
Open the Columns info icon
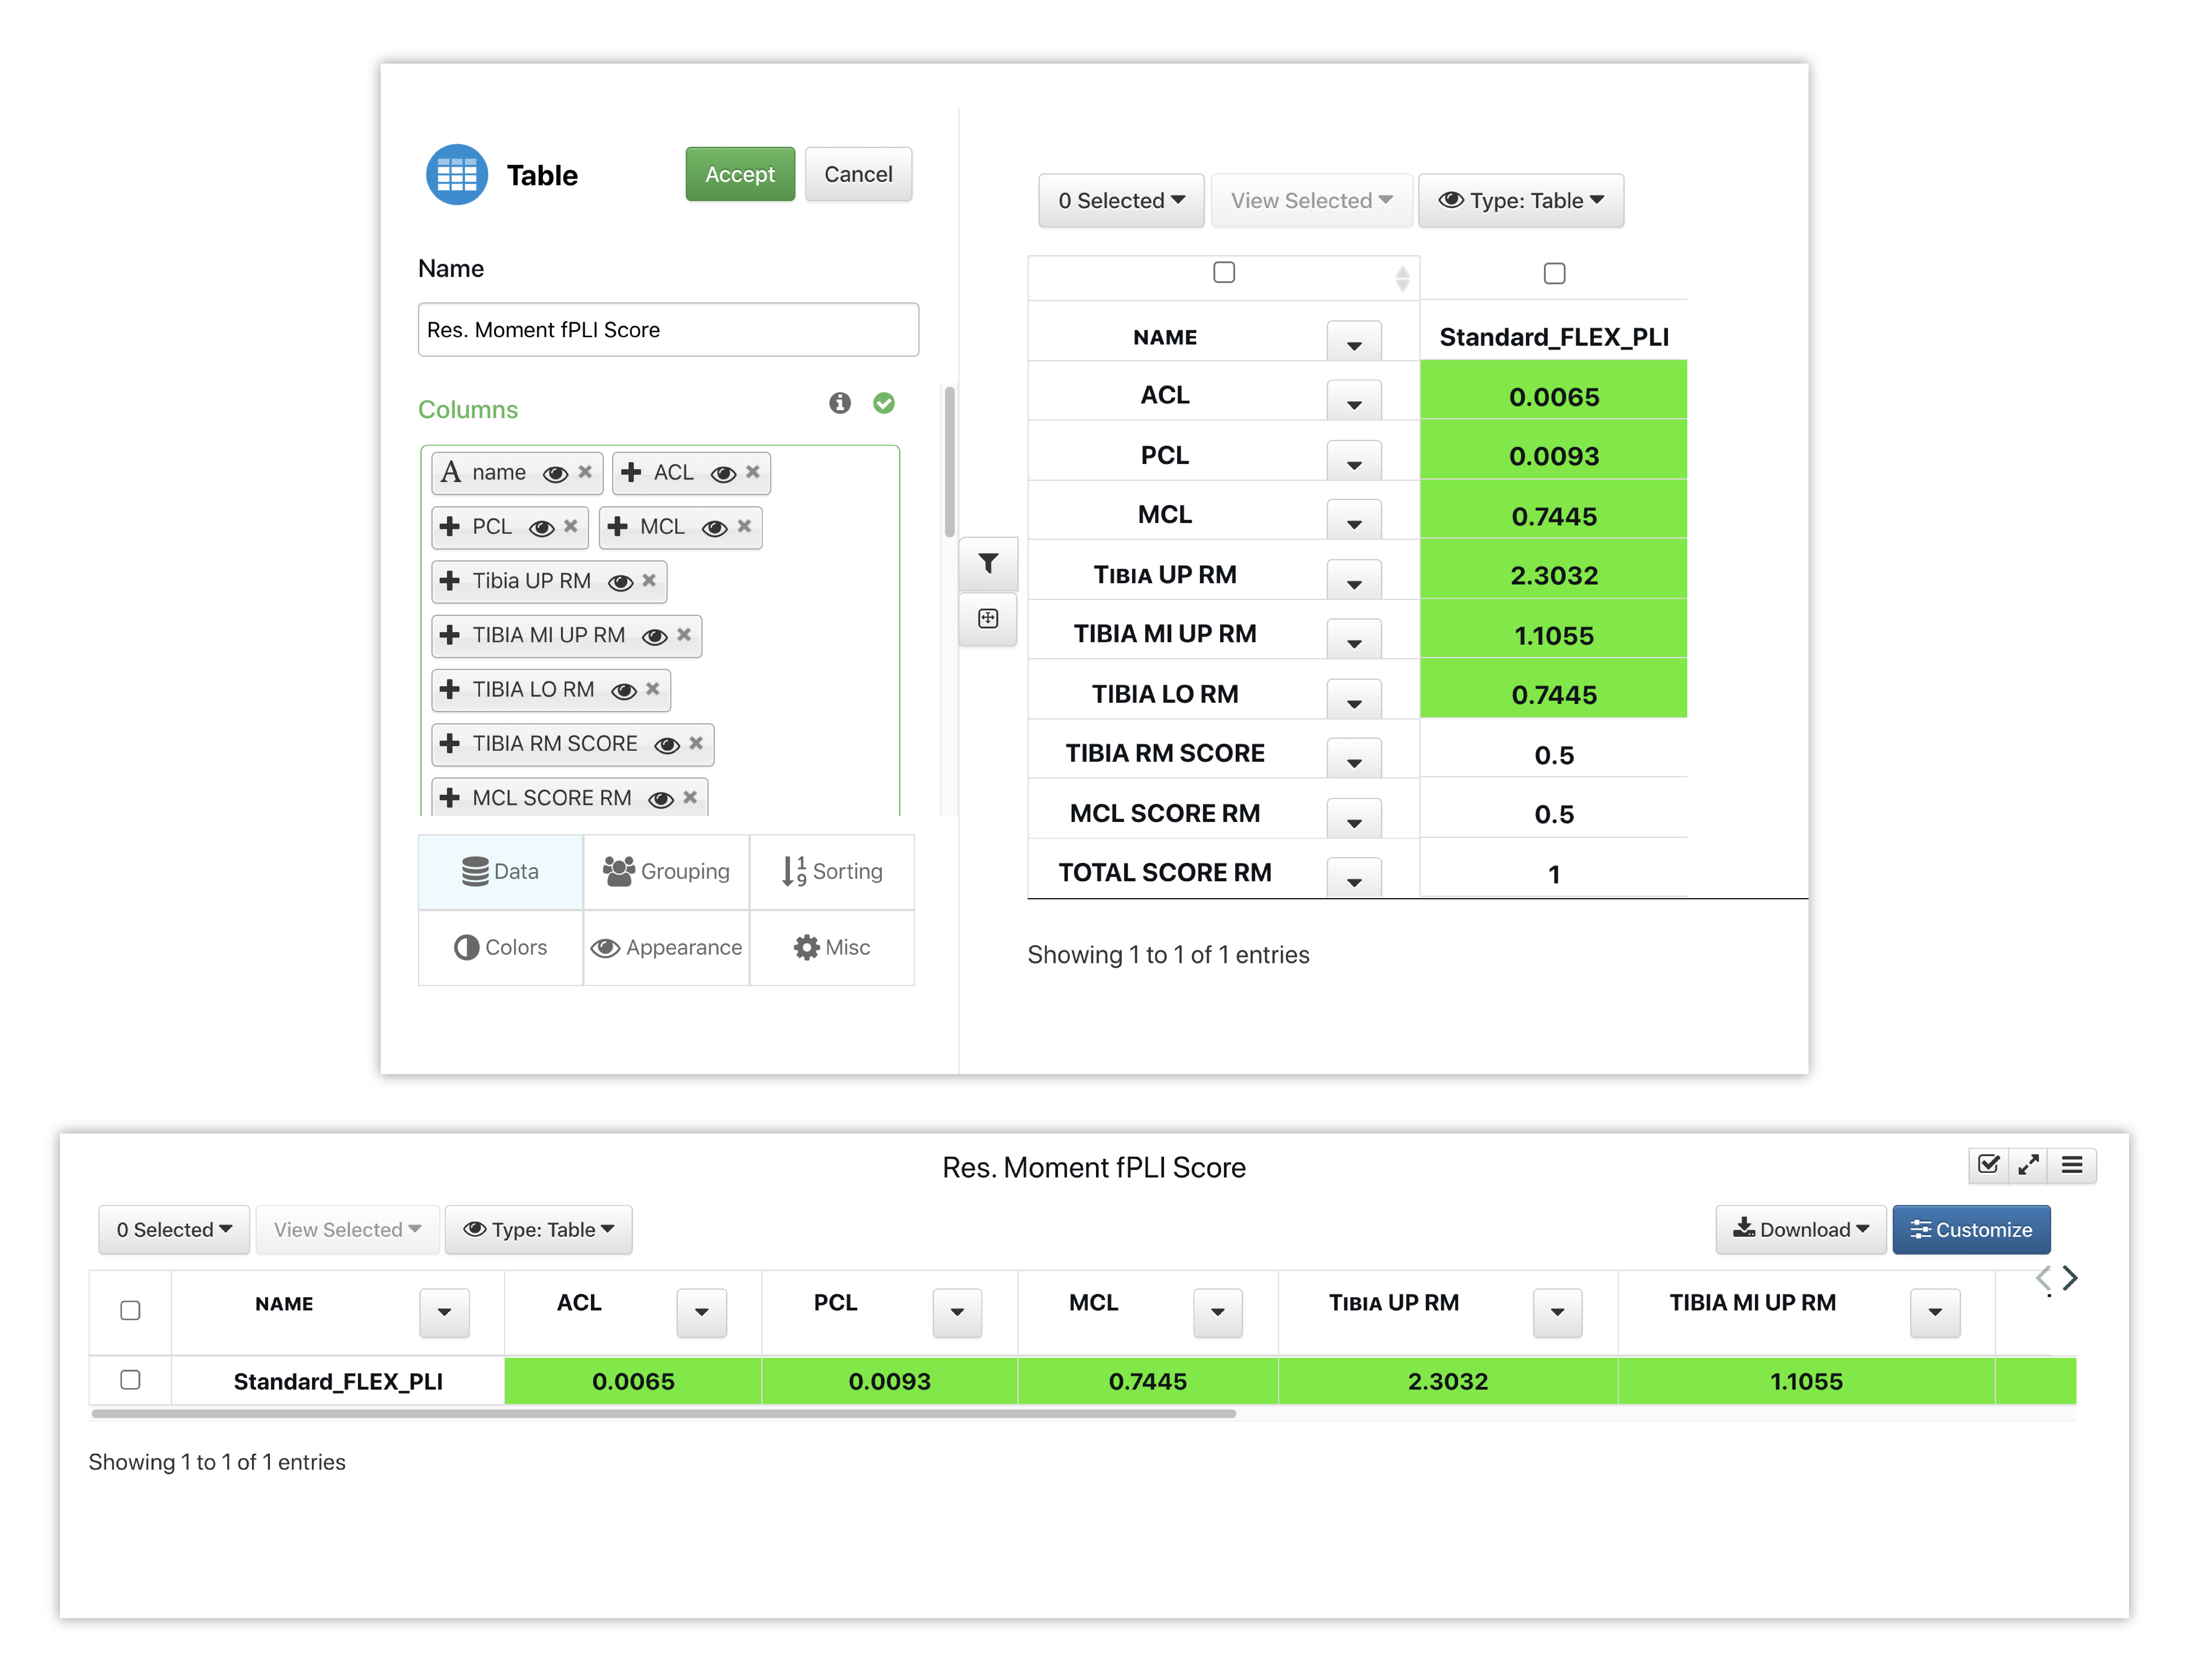click(840, 403)
